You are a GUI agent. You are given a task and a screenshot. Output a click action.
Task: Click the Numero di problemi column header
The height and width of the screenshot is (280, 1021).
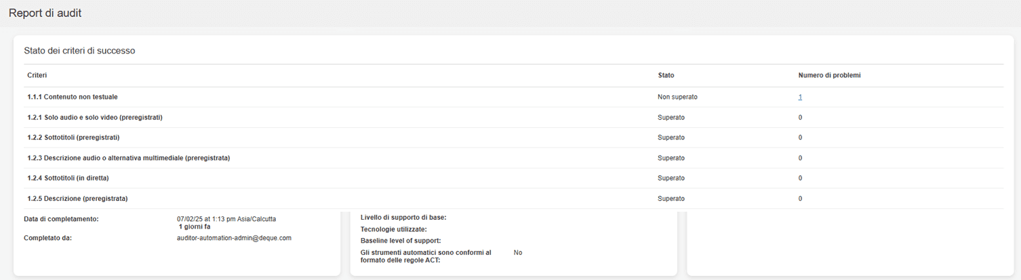(x=829, y=75)
